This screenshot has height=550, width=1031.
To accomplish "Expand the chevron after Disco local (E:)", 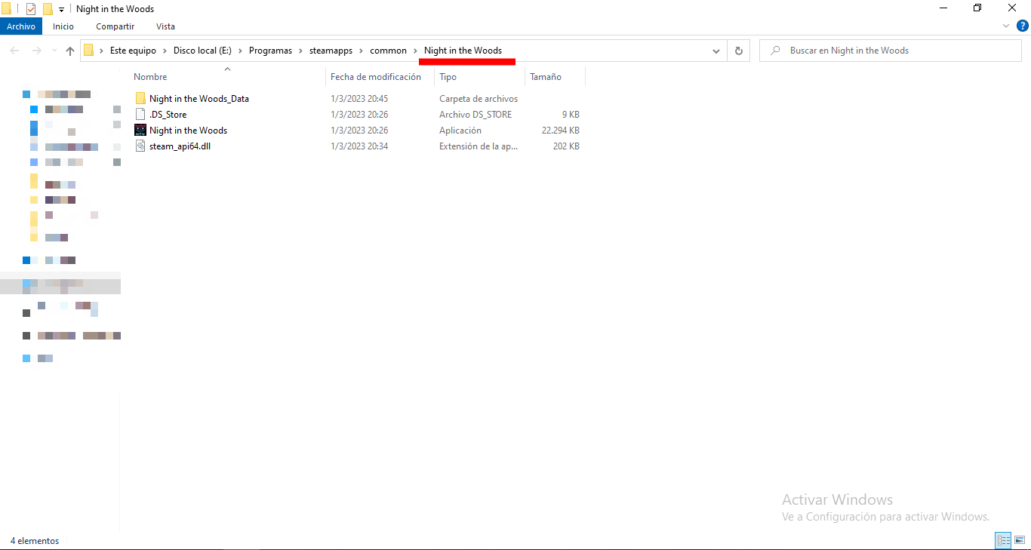I will tap(240, 51).
